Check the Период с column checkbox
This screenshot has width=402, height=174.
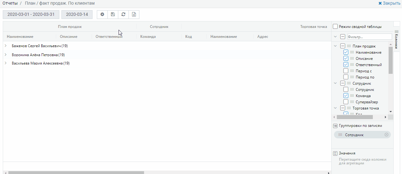[x=346, y=71]
